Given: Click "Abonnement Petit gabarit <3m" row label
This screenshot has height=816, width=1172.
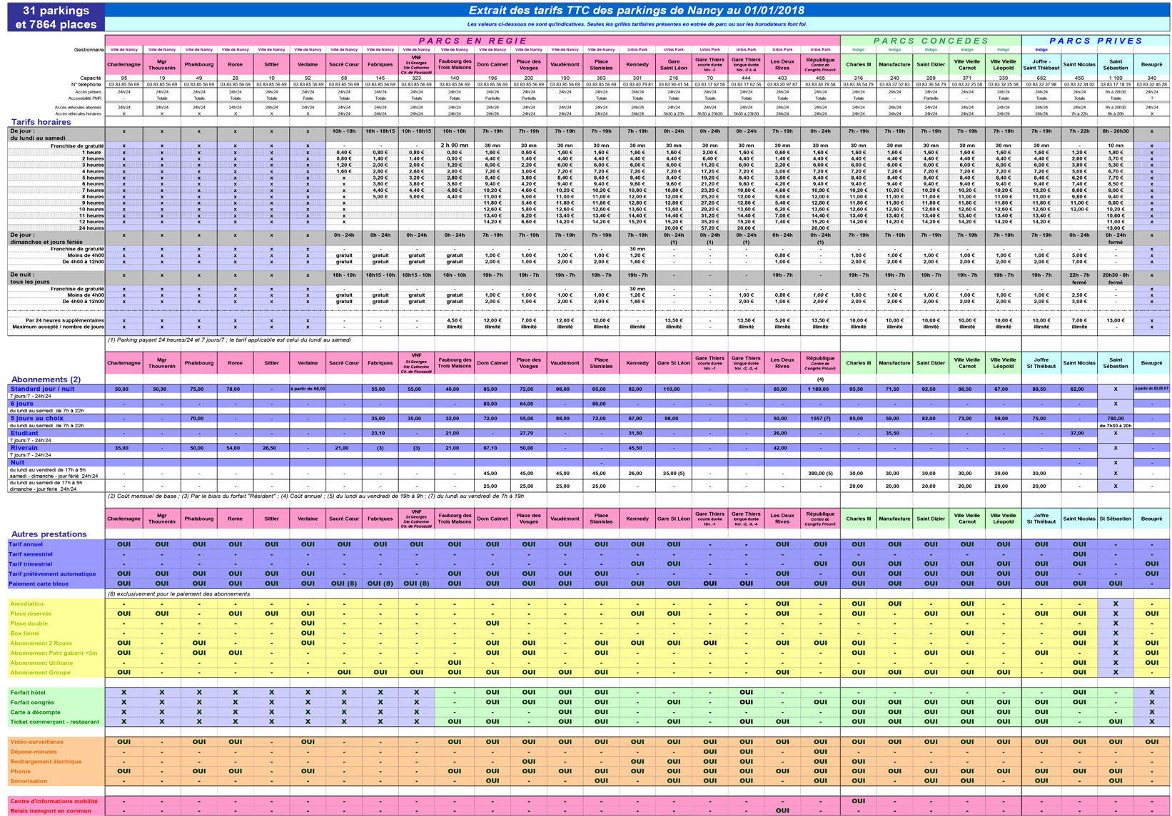Looking at the screenshot, I should [x=54, y=653].
